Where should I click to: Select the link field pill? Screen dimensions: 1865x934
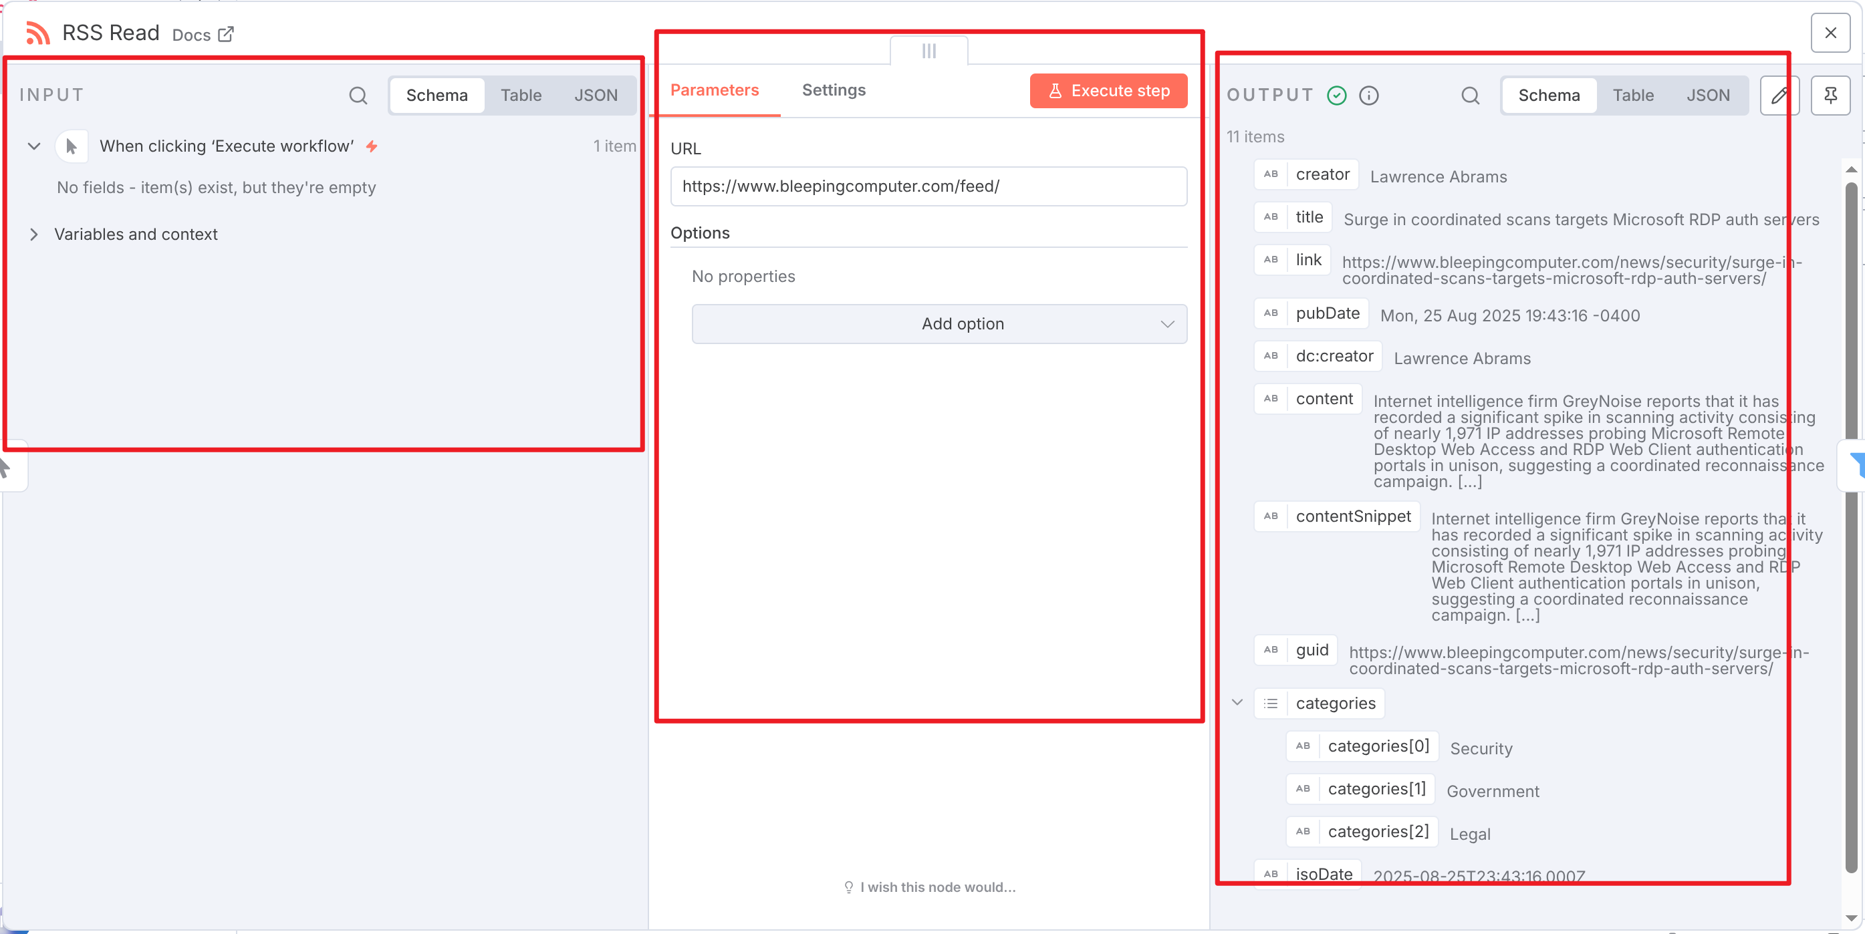click(1292, 260)
